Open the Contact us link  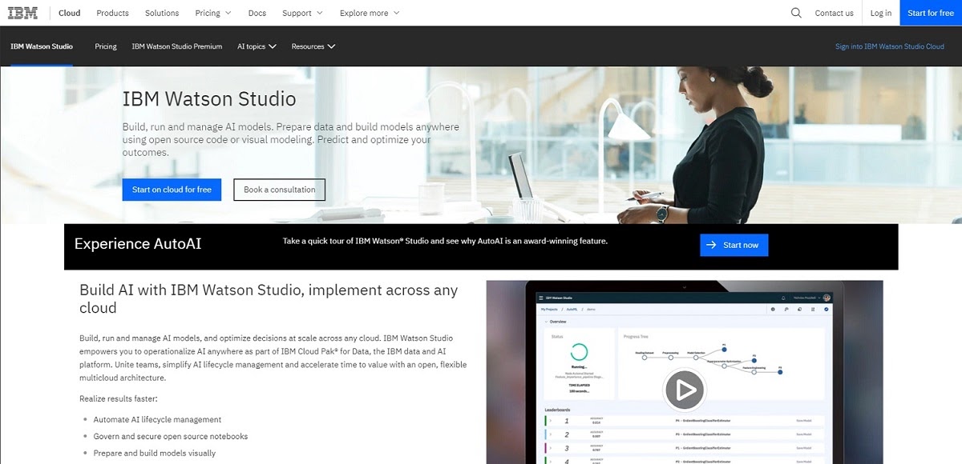coord(835,13)
